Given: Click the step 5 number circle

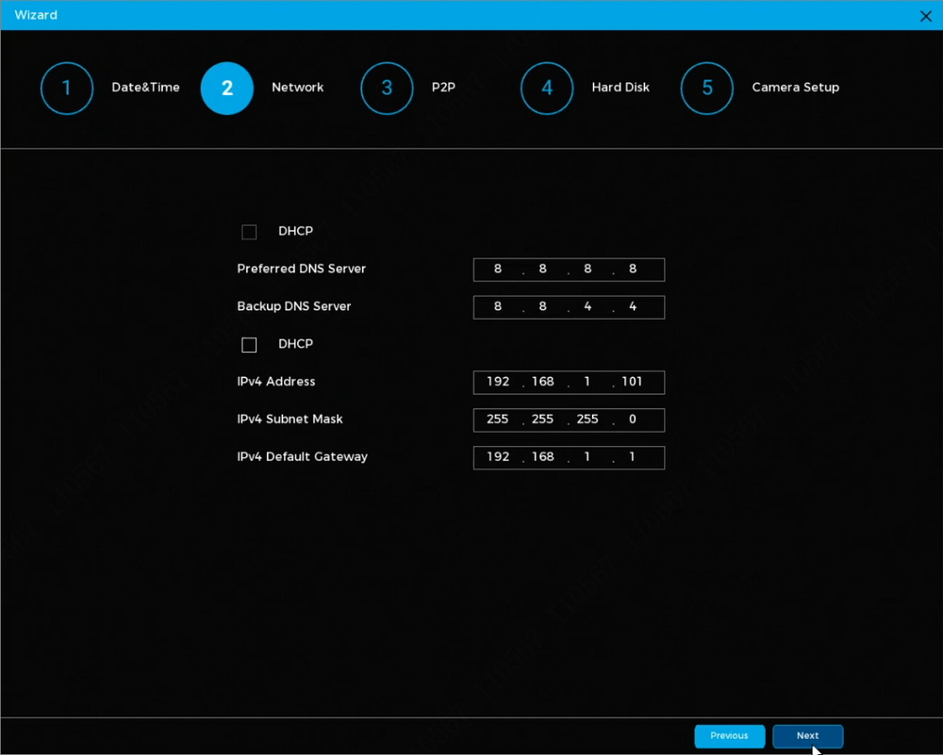Looking at the screenshot, I should point(707,89).
